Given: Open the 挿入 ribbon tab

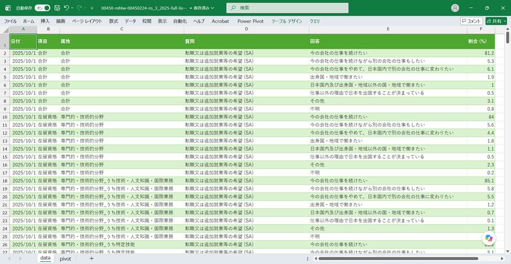Looking at the screenshot, I should (45, 21).
